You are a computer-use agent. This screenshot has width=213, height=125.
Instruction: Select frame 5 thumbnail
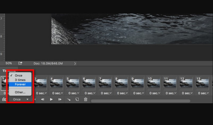(73, 83)
